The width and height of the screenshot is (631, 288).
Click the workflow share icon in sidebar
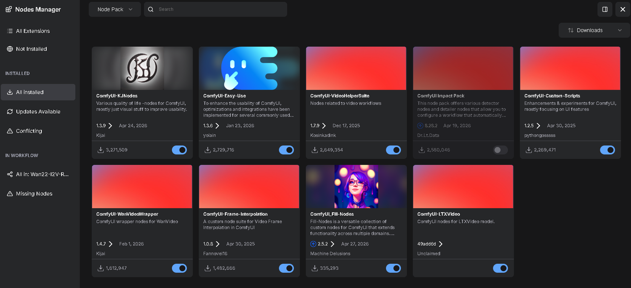click(10, 174)
